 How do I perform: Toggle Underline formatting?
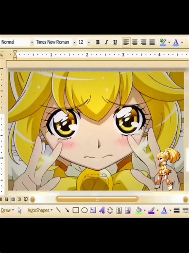pyautogui.click(x=115, y=42)
